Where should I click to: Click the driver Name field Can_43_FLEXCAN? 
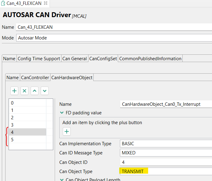[x=114, y=27]
